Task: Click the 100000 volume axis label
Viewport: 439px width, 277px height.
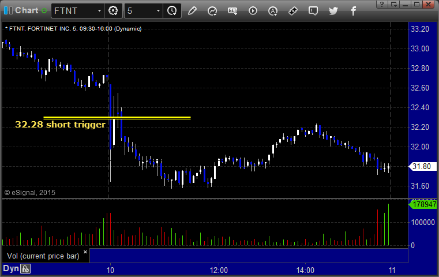Action: click(423, 222)
